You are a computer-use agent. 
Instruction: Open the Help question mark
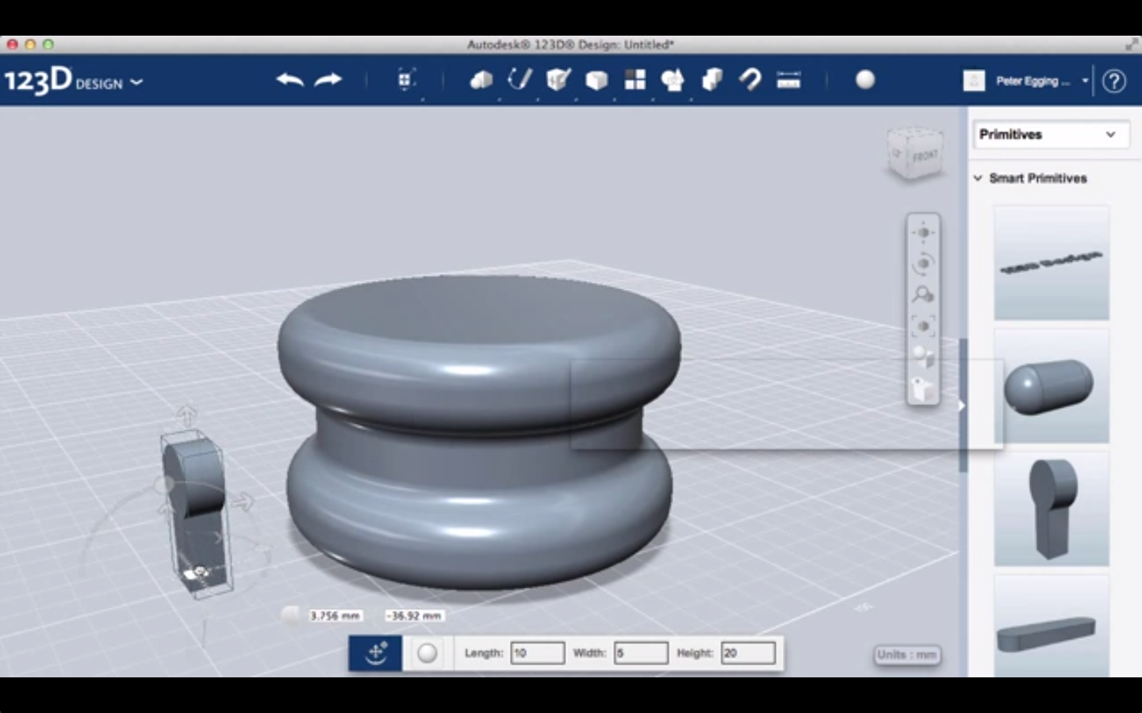pyautogui.click(x=1113, y=81)
